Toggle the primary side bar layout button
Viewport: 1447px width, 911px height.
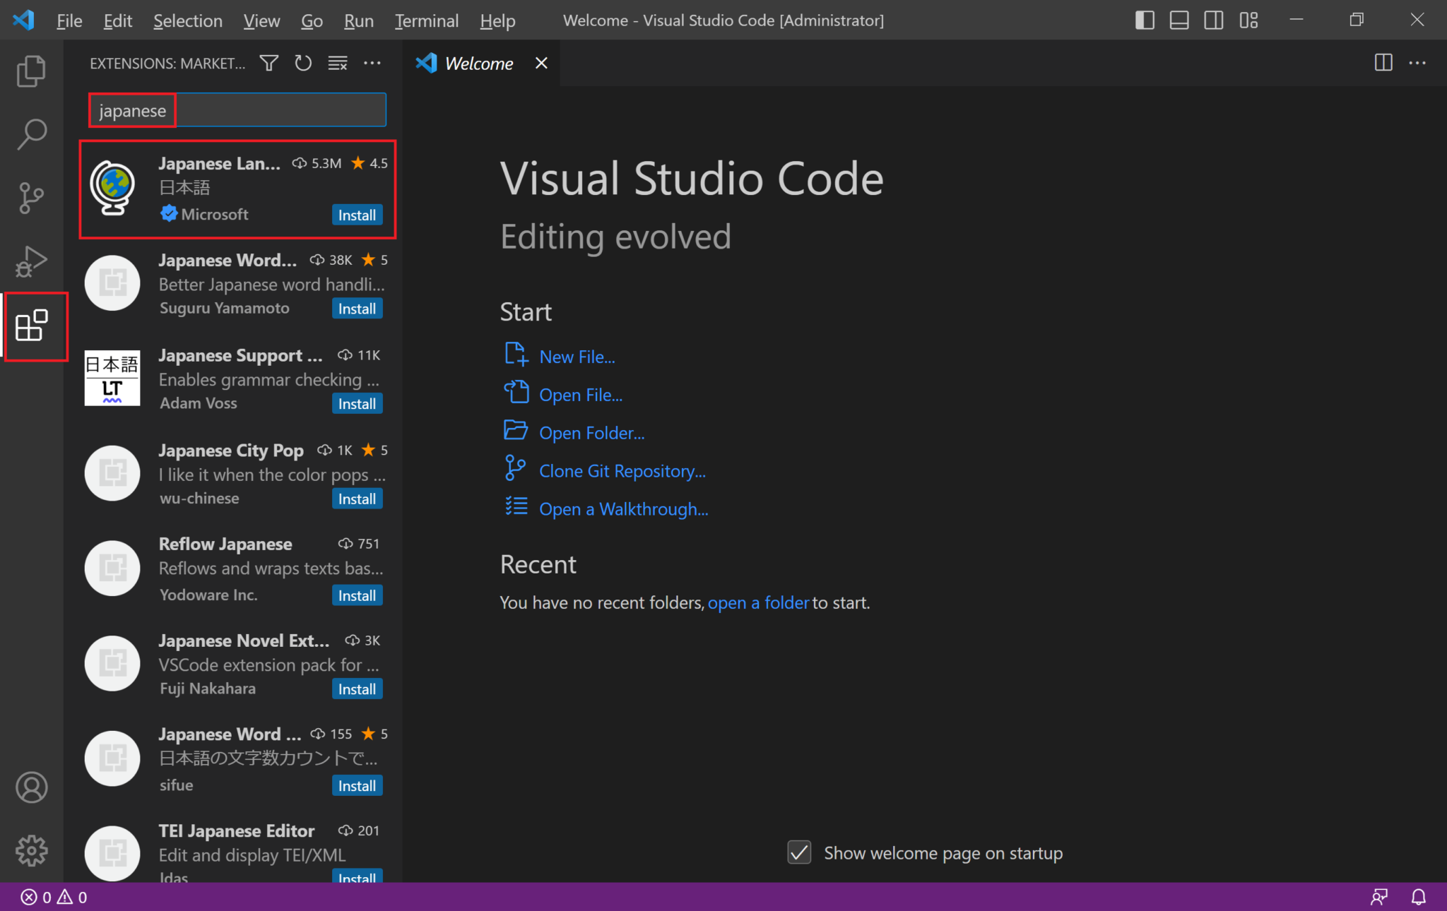click(1145, 20)
